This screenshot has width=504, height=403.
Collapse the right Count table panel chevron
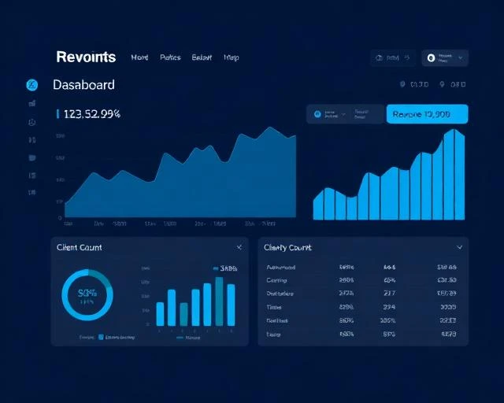[460, 247]
